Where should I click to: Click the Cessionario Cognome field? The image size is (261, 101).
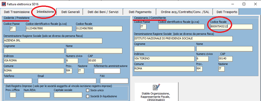(x=164, y=49)
